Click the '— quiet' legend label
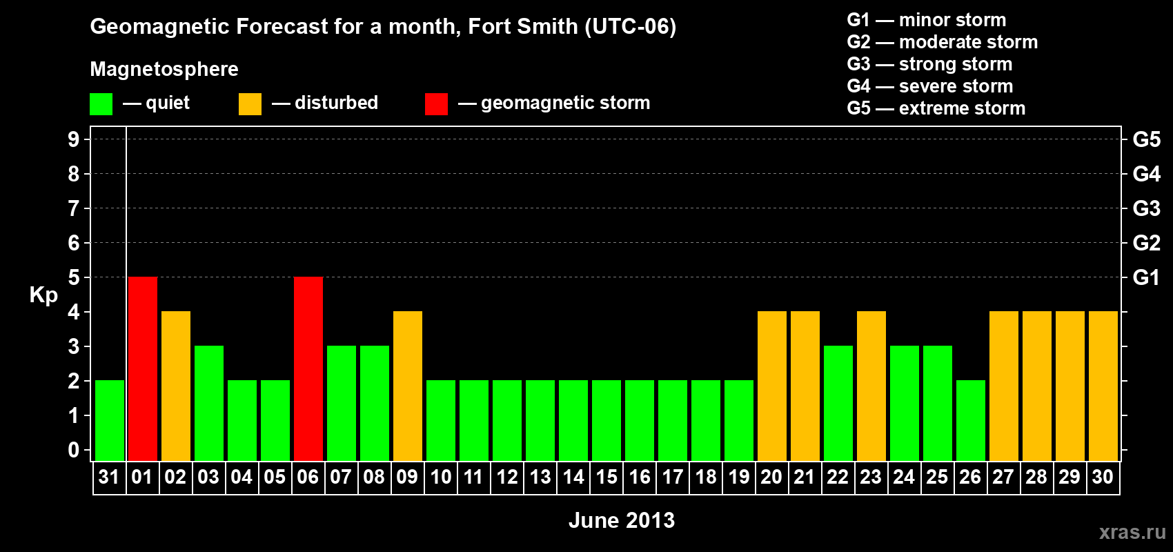 pyautogui.click(x=156, y=103)
